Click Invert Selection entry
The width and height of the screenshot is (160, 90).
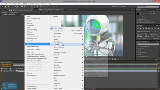[37, 86]
